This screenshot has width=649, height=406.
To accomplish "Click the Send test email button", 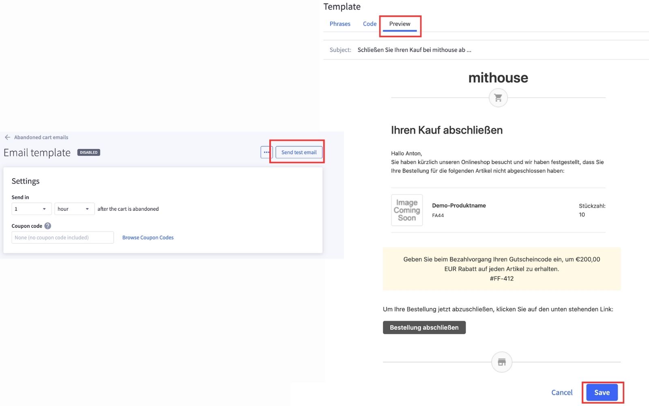I will tap(299, 152).
